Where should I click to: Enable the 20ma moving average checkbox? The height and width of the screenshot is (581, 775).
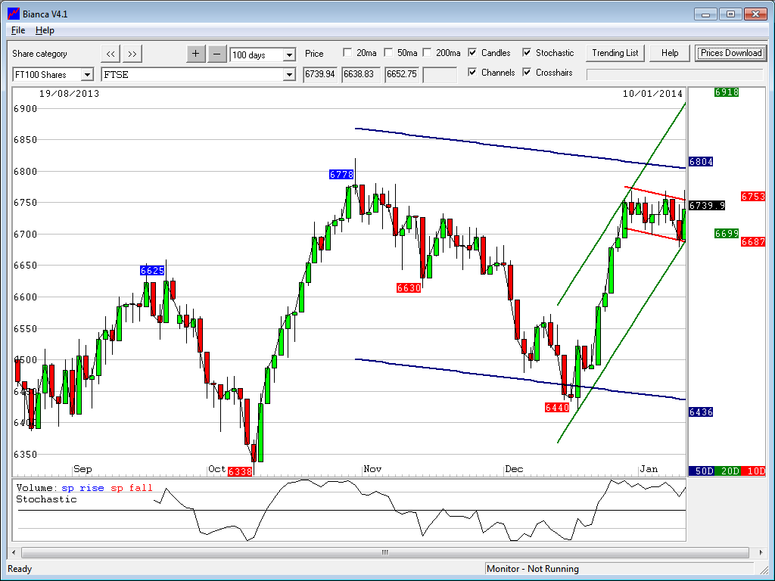[x=347, y=53]
